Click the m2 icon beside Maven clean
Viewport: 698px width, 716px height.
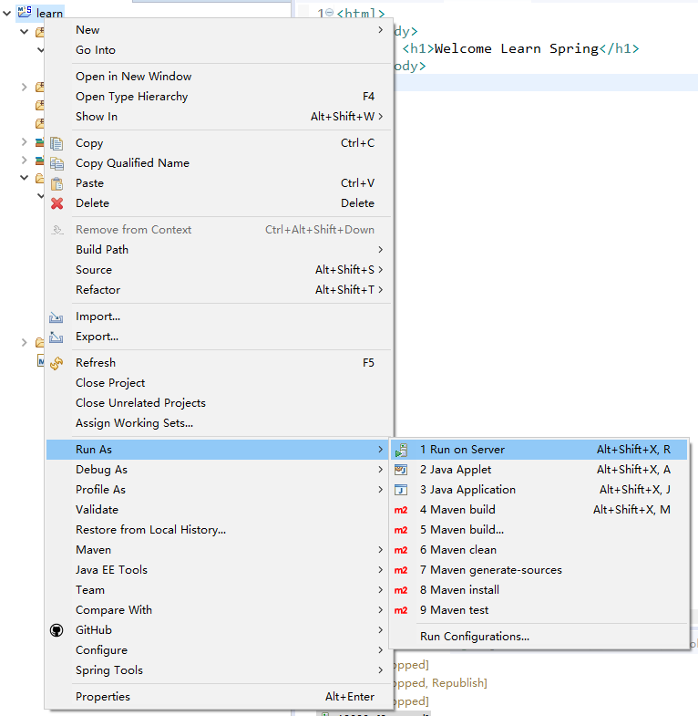[401, 550]
